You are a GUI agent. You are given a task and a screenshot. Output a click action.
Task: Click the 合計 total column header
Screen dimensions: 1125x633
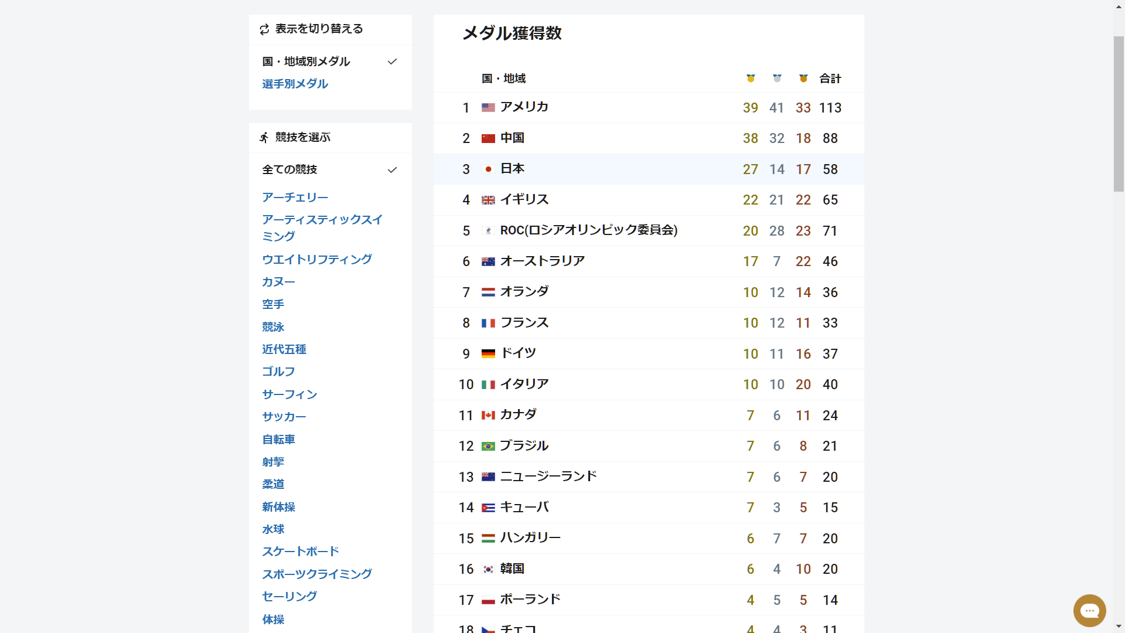tap(830, 79)
